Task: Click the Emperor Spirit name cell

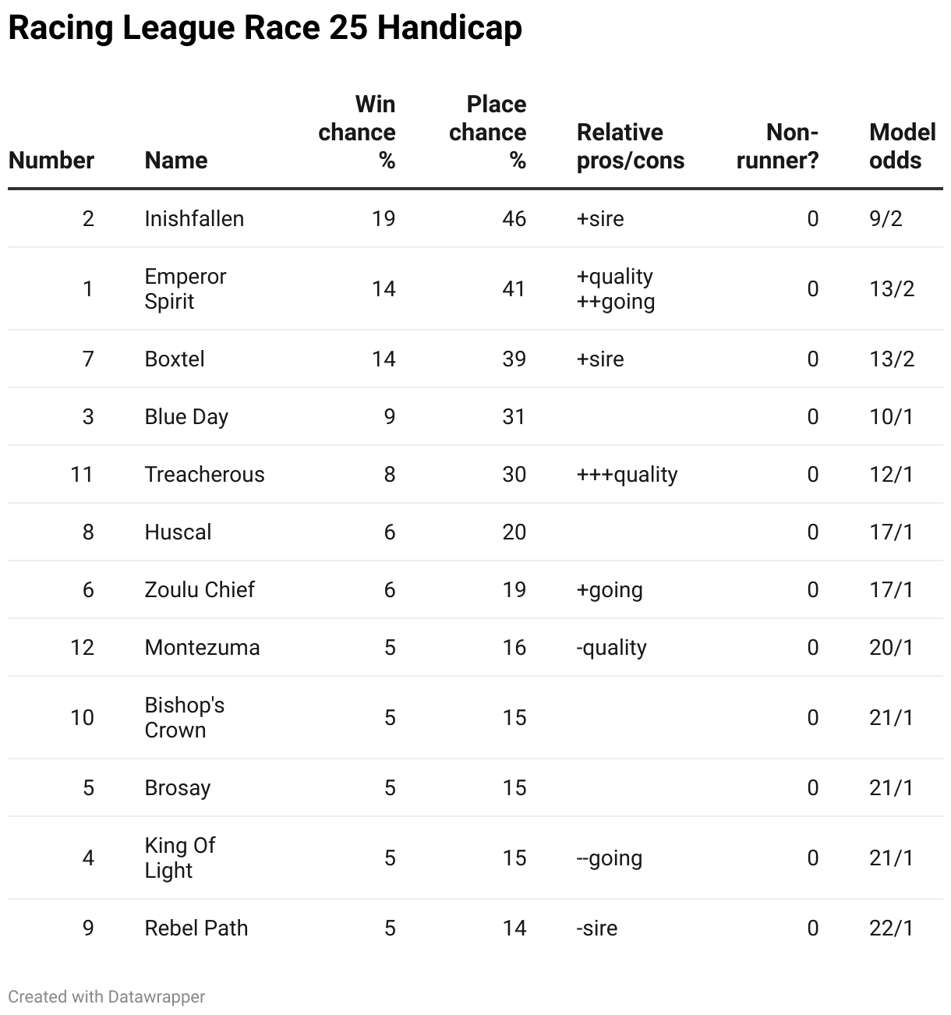Action: coord(186,288)
